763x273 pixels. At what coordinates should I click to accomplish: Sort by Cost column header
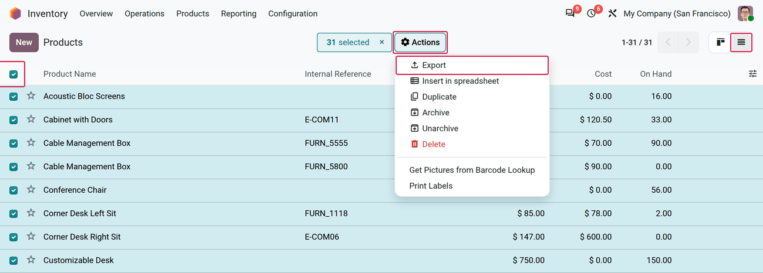603,74
